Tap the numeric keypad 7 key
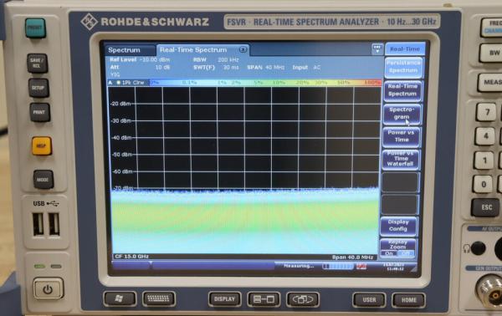The width and height of the screenshot is (502, 316). pyautogui.click(x=486, y=112)
